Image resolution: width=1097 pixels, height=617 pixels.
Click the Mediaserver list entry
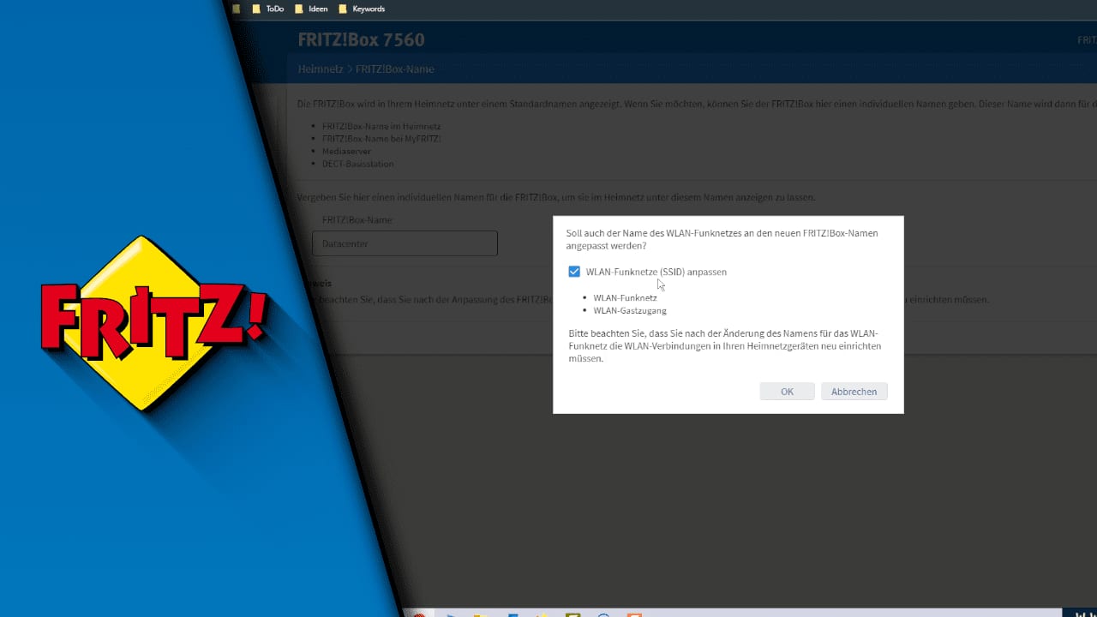[346, 151]
